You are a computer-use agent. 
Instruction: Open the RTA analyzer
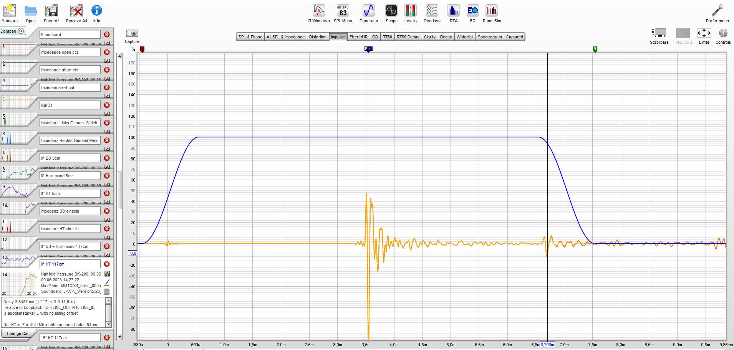tap(454, 14)
